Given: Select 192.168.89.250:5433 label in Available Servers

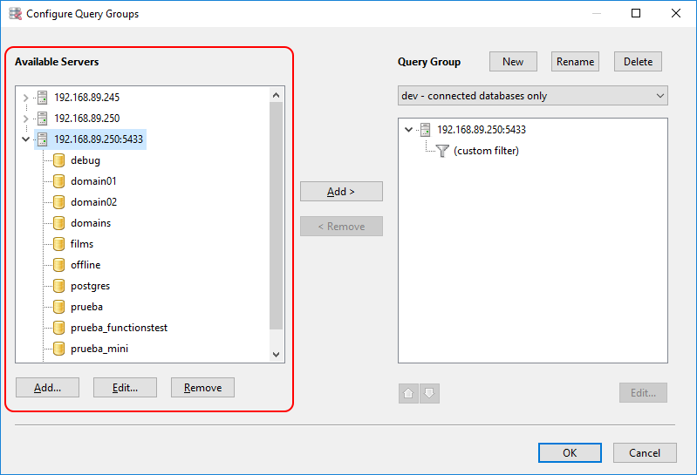Looking at the screenshot, I should pyautogui.click(x=99, y=139).
